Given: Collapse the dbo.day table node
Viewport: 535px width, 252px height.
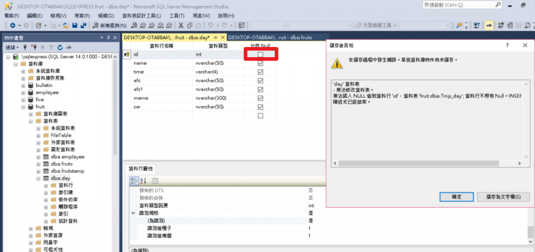Looking at the screenshot, I should [x=38, y=178].
